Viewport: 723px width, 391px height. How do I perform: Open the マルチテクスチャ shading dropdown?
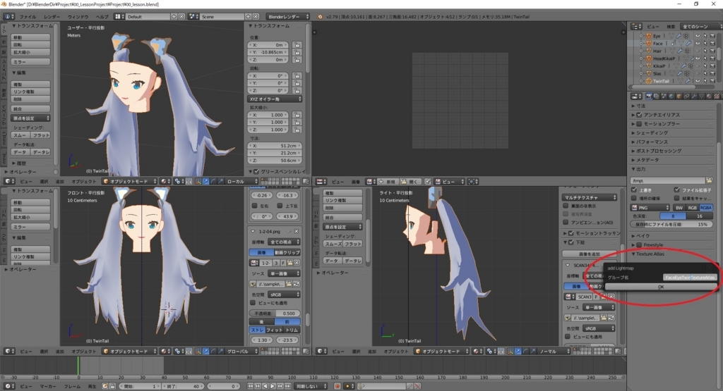pyautogui.click(x=590, y=197)
